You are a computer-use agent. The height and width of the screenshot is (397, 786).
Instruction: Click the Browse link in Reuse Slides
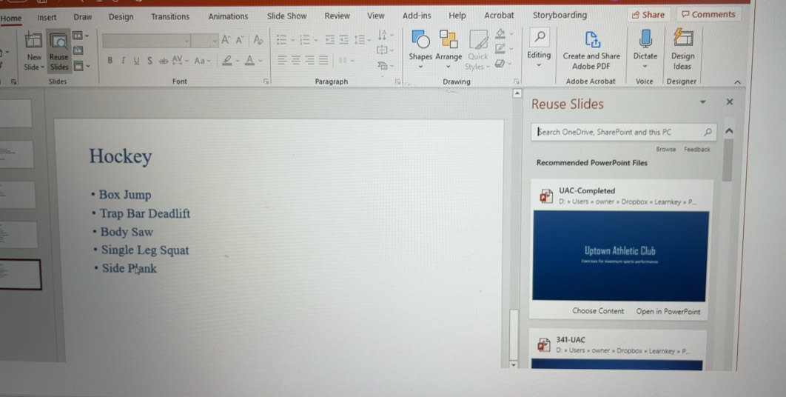click(665, 149)
